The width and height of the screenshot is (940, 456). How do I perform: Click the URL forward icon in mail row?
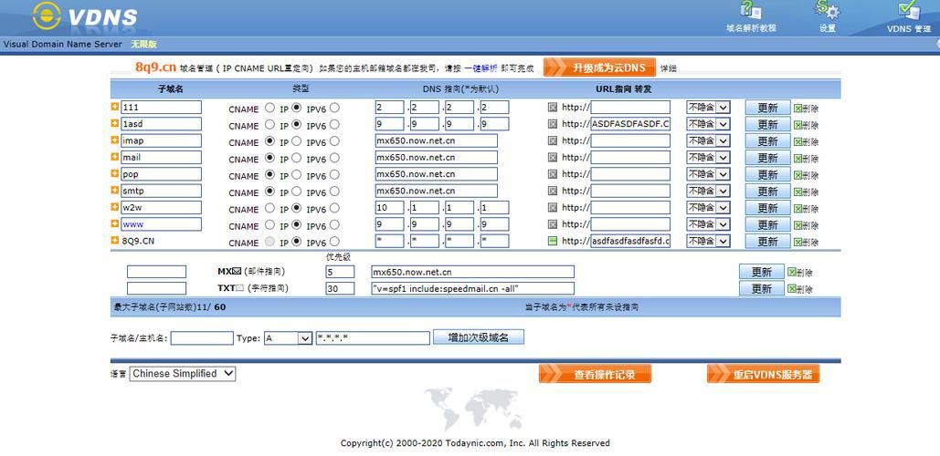553,158
